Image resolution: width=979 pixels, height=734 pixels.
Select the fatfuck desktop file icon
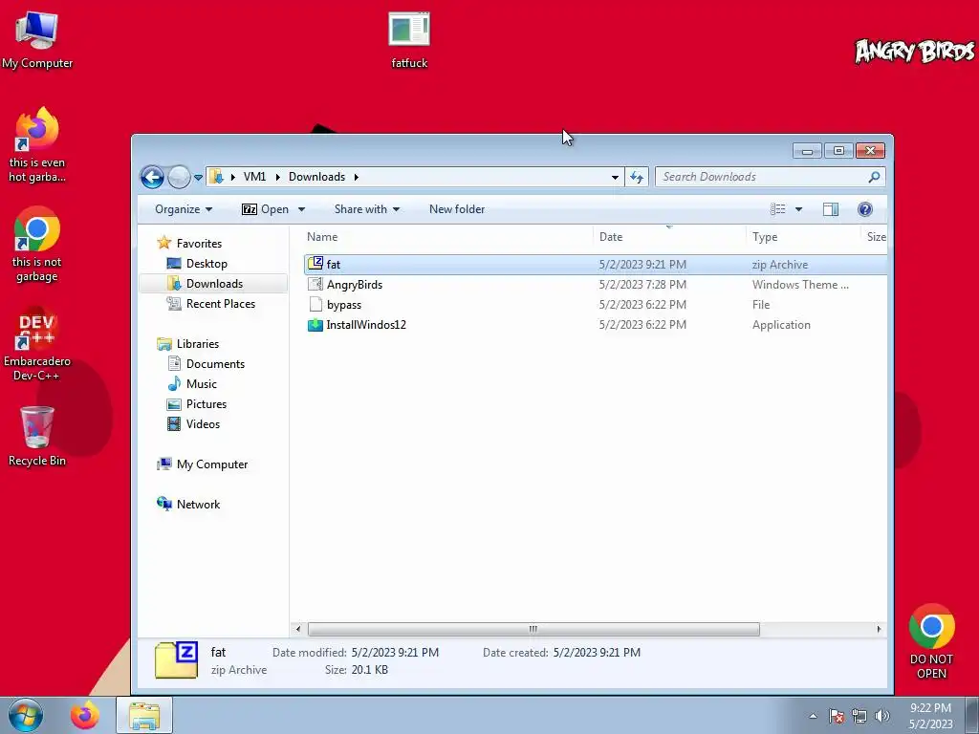[409, 39]
